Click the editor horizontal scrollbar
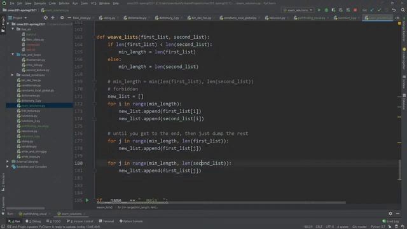Image resolution: width=407 pixels, height=229 pixels. (x=221, y=202)
